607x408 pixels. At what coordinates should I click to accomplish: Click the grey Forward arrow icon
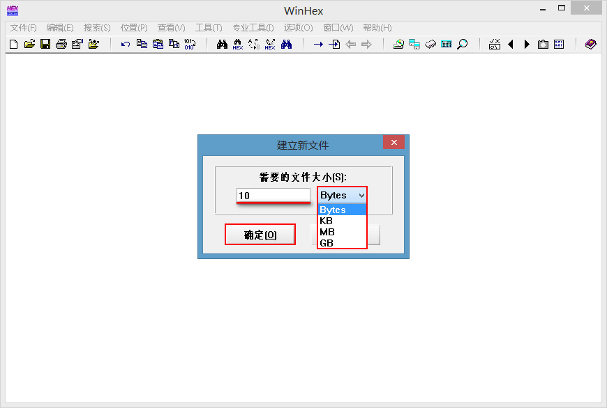[366, 45]
